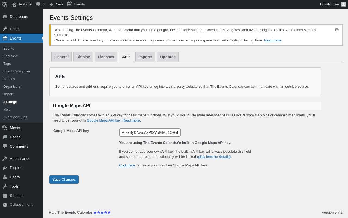
Task: Open Help in Events submenu
Action: pos(7,109)
